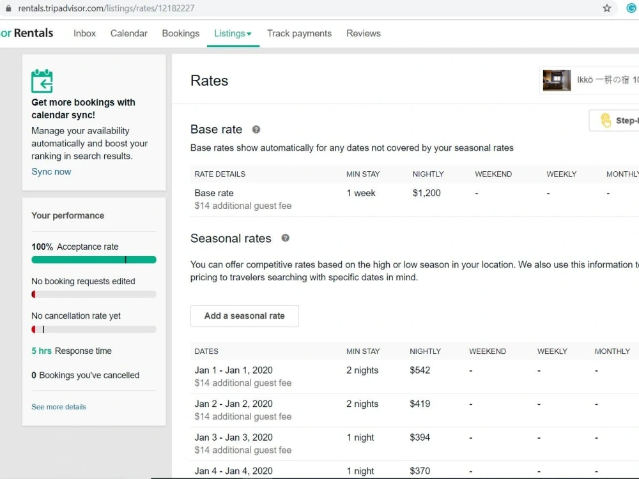Click the address bar URL
This screenshot has width=639, height=479.
pos(106,8)
